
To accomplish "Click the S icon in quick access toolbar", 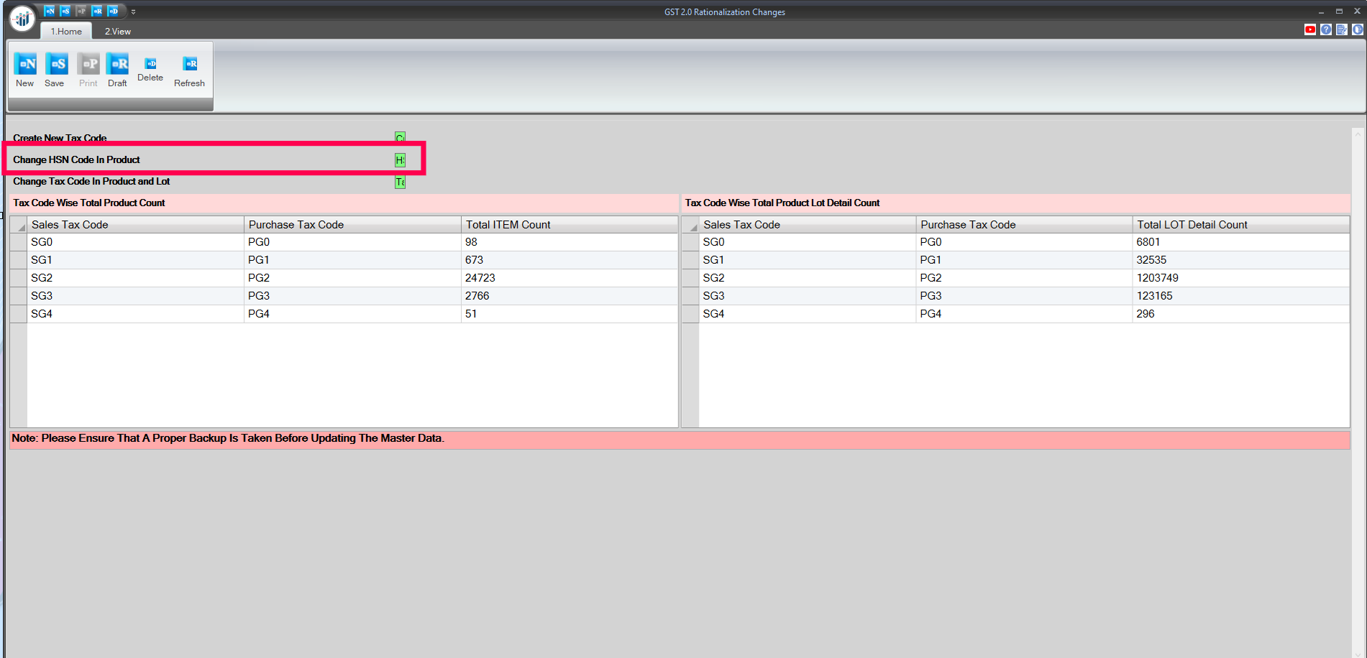I will 65,11.
